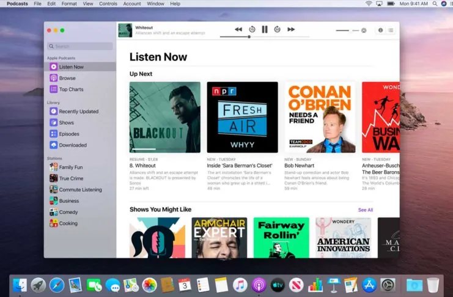Click the Podcasts icon in the Dock
Image resolution: width=453 pixels, height=297 pixels.
[259, 285]
